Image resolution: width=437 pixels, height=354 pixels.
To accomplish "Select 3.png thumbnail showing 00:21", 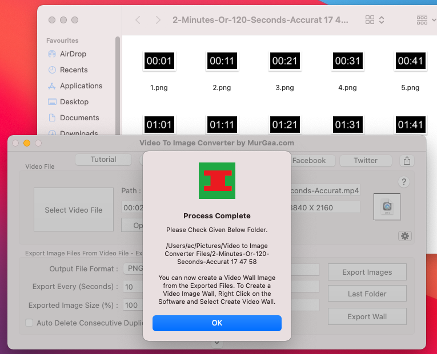I will 285,60.
